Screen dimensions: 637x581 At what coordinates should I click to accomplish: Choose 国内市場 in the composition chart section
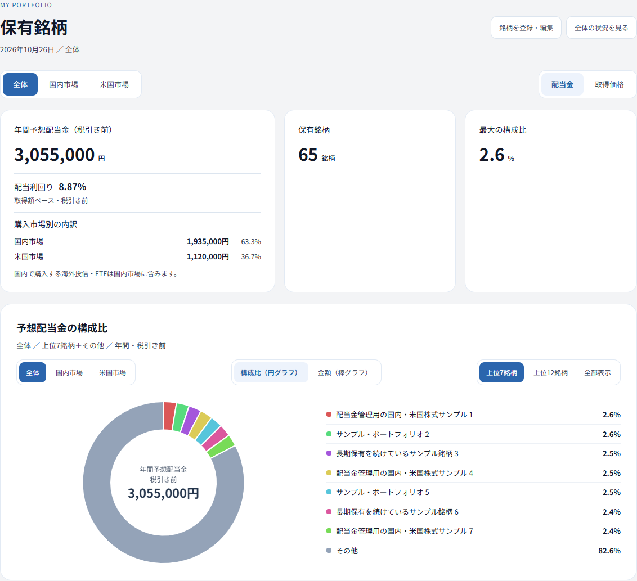coord(69,372)
